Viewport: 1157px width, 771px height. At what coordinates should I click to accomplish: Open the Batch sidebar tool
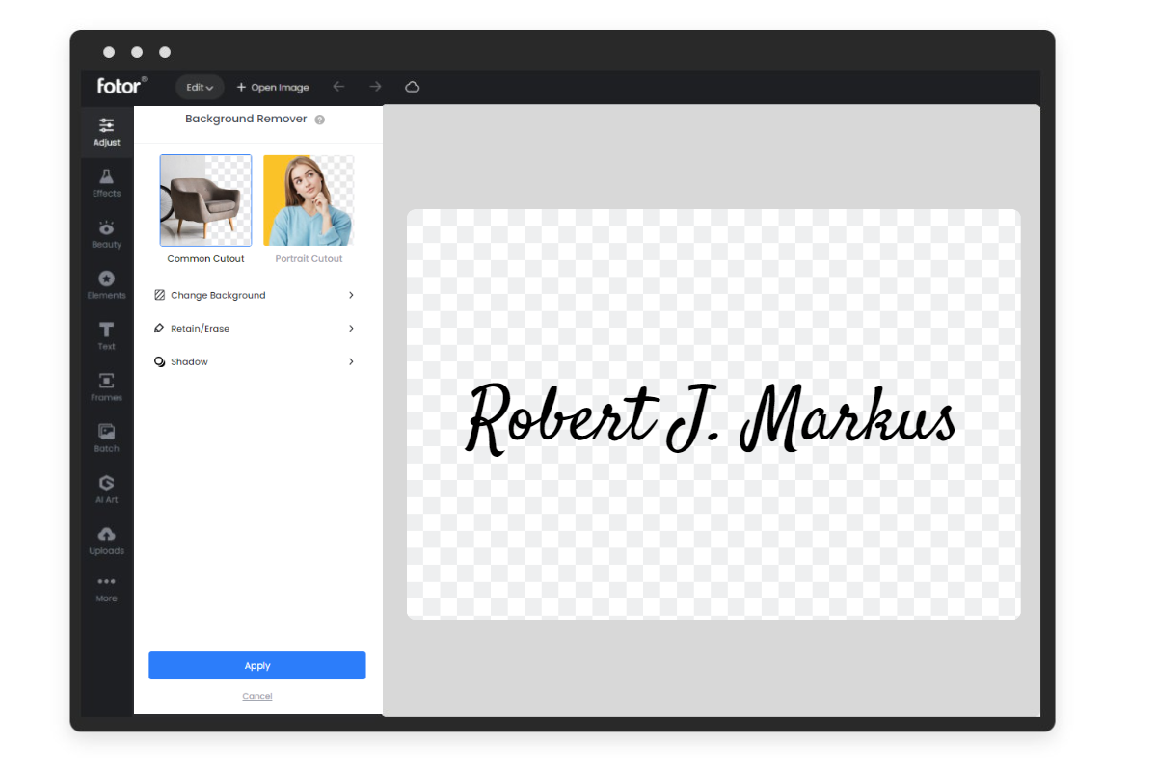107,438
